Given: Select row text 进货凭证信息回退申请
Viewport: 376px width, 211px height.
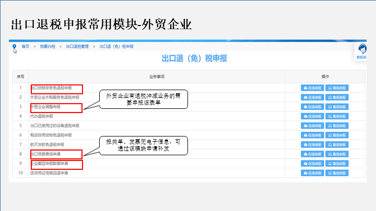Looking at the screenshot, I should click(x=49, y=173).
